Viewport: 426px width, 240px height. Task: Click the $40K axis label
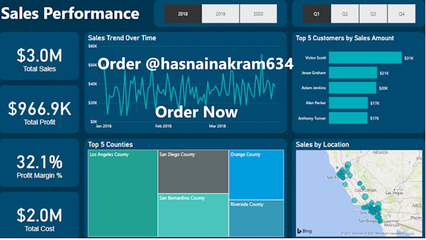pos(93,84)
